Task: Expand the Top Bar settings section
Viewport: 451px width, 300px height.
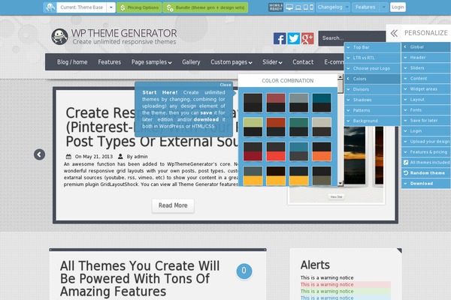Action: click(372, 47)
